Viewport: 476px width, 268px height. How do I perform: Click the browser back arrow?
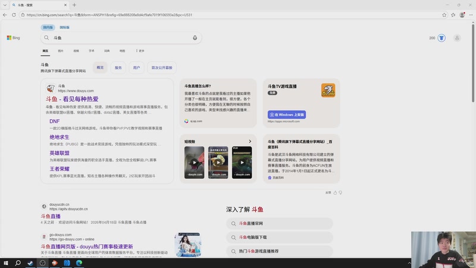5,14
